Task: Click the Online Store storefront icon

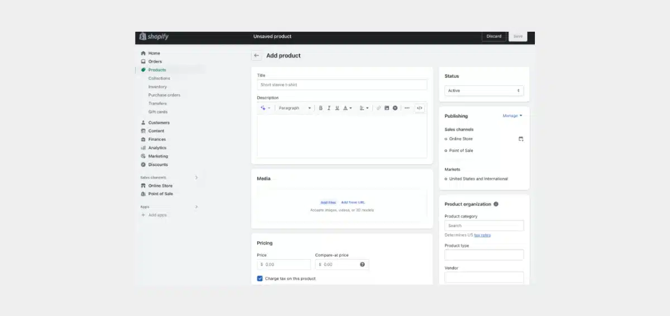Action: 143,185
